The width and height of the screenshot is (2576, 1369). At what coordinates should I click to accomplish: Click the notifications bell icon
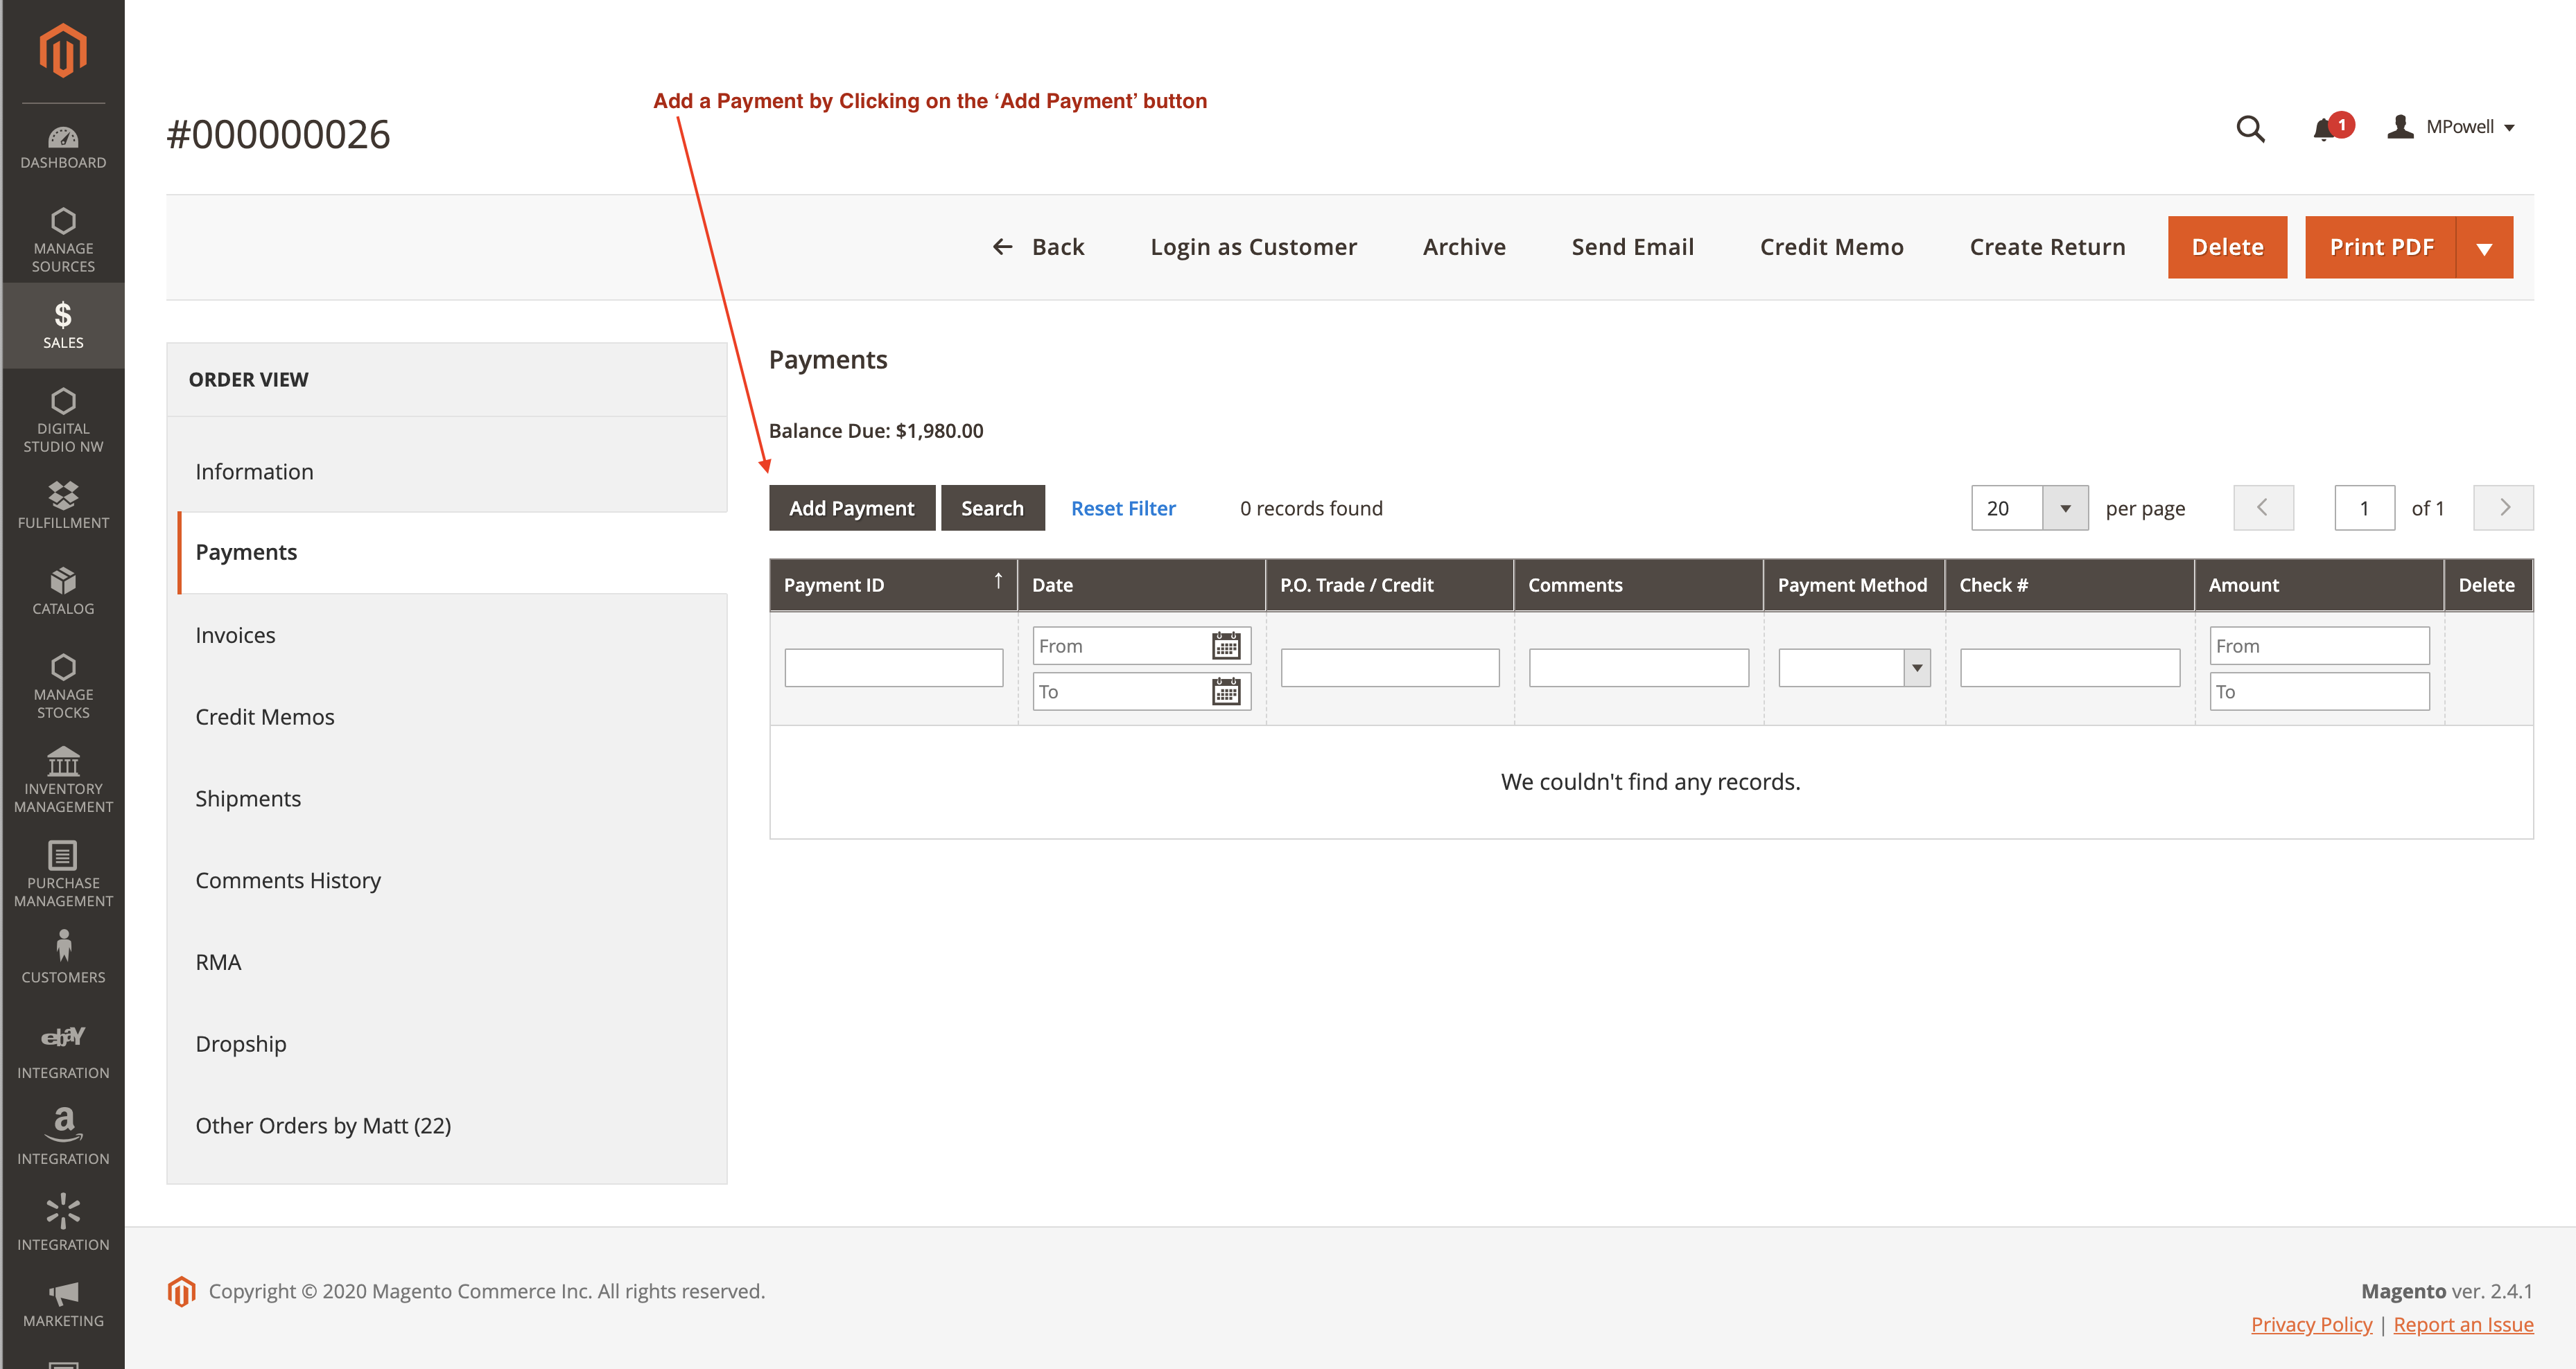[2323, 129]
